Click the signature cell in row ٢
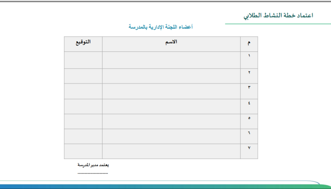The width and height of the screenshot is (331, 189). [x=83, y=76]
